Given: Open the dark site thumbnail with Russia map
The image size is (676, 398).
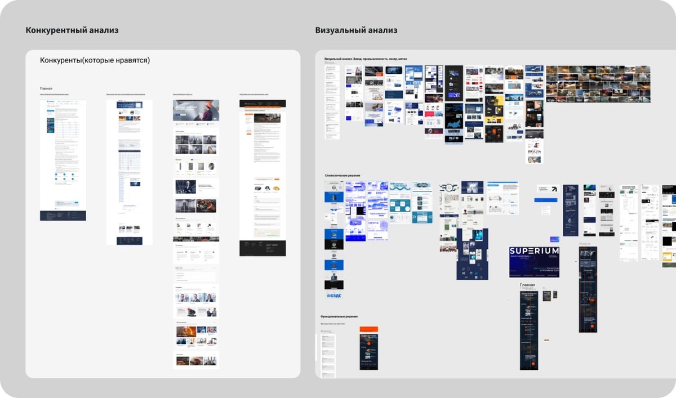Looking at the screenshot, I should pos(454,123).
